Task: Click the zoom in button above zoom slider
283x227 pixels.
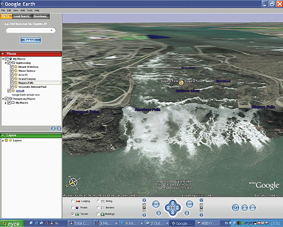Action: click(144, 200)
